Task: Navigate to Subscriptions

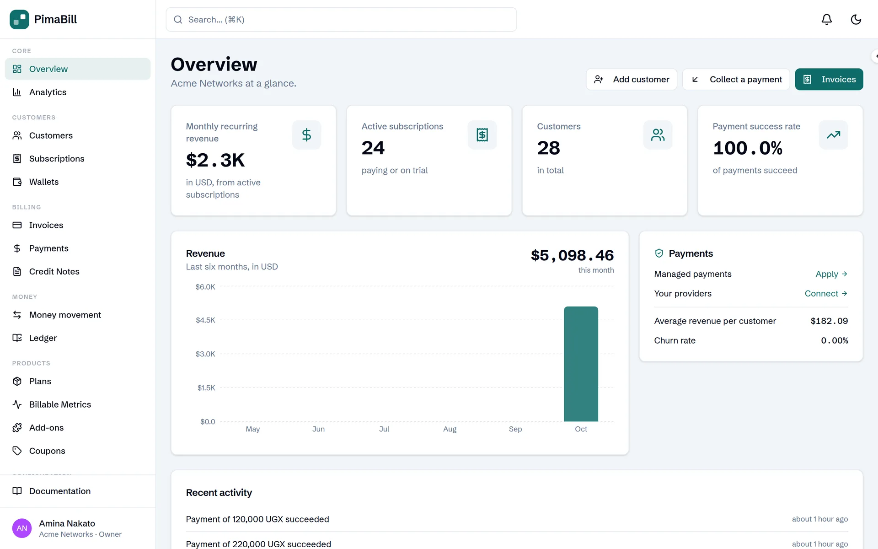Action: coord(78,158)
